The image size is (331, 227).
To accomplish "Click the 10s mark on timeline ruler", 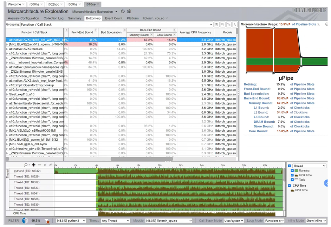I will click(160, 165).
